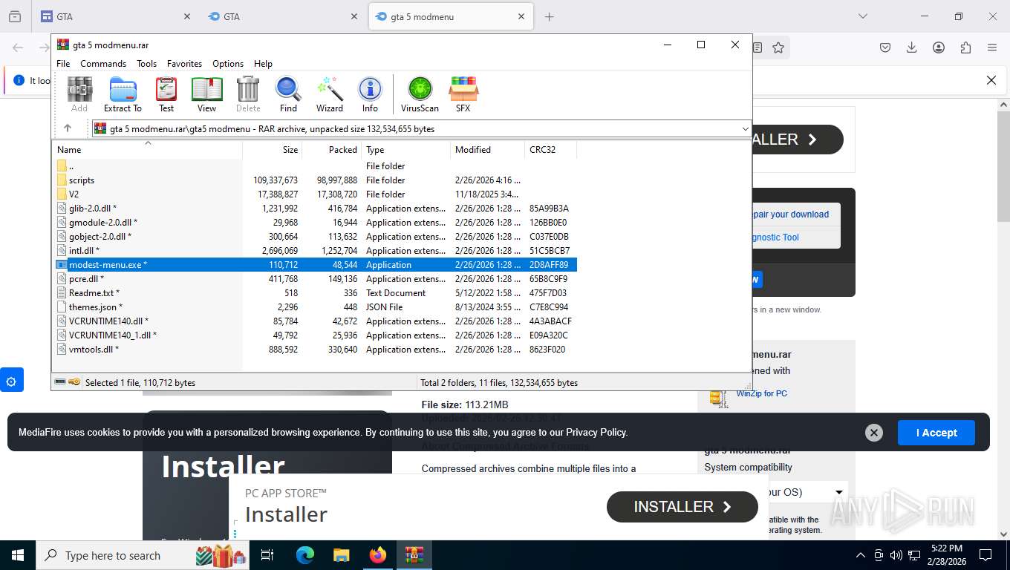1010x570 pixels.
Task: Click the SFX toolbar icon
Action: [x=463, y=94]
